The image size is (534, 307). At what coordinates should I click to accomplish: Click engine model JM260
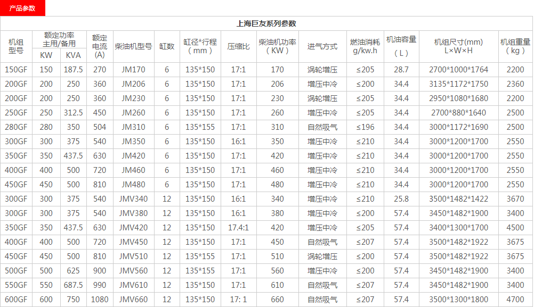pyautogui.click(x=133, y=113)
